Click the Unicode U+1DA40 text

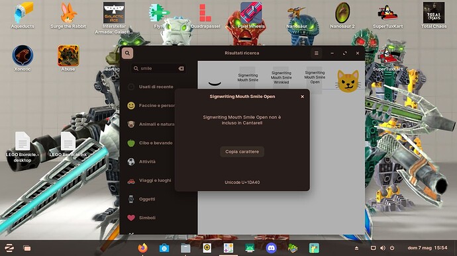[x=242, y=183]
